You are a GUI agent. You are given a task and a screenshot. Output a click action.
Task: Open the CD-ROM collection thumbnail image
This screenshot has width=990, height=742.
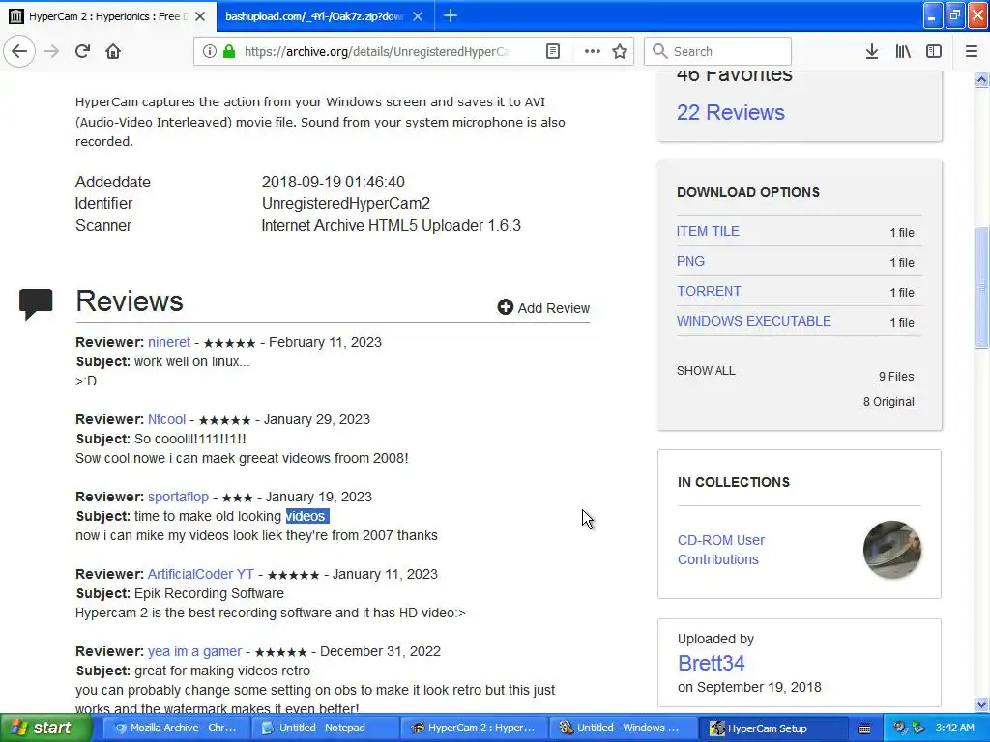coord(891,550)
